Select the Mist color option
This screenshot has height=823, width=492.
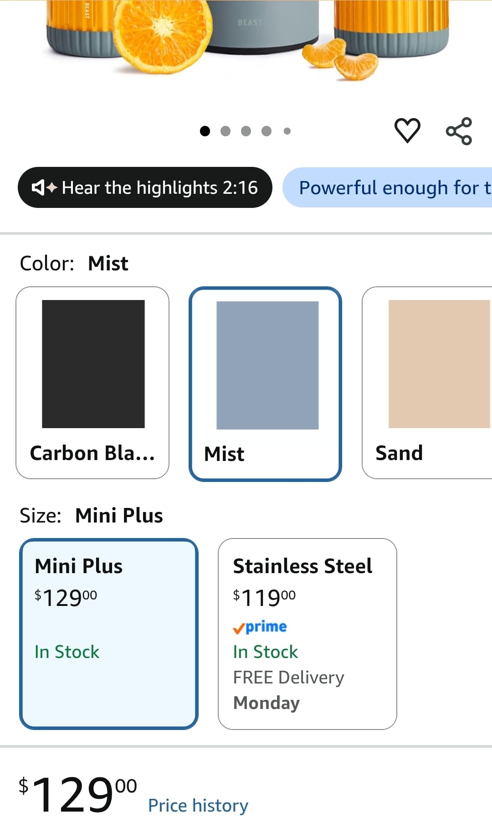(265, 383)
